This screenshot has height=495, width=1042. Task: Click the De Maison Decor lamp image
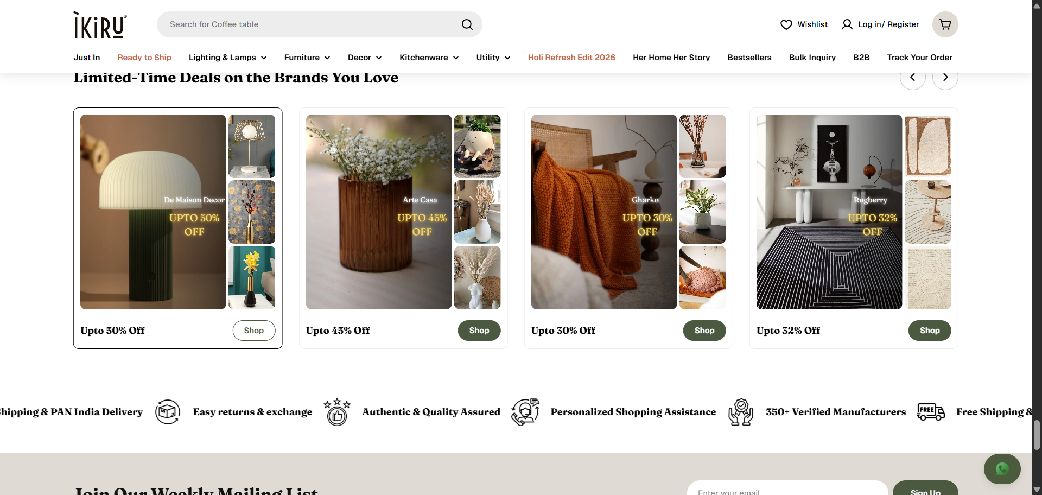pos(153,212)
